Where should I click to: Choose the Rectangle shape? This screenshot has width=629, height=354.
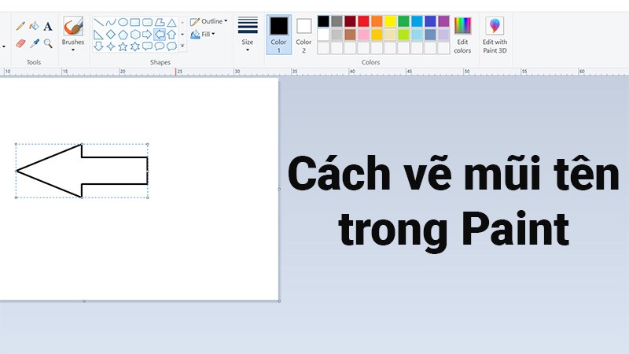[x=135, y=22]
